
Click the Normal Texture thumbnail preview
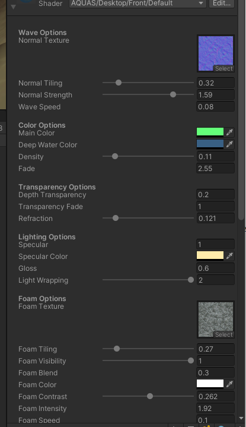tap(216, 53)
